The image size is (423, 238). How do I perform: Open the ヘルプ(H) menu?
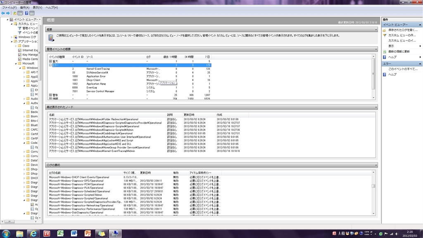tap(52, 7)
